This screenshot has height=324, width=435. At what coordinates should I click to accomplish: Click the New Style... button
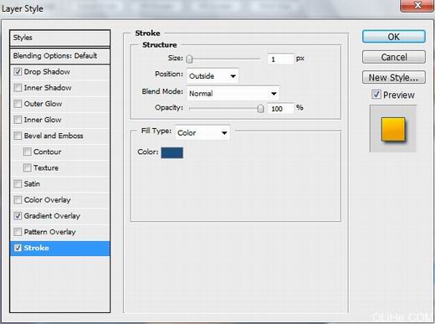click(394, 77)
